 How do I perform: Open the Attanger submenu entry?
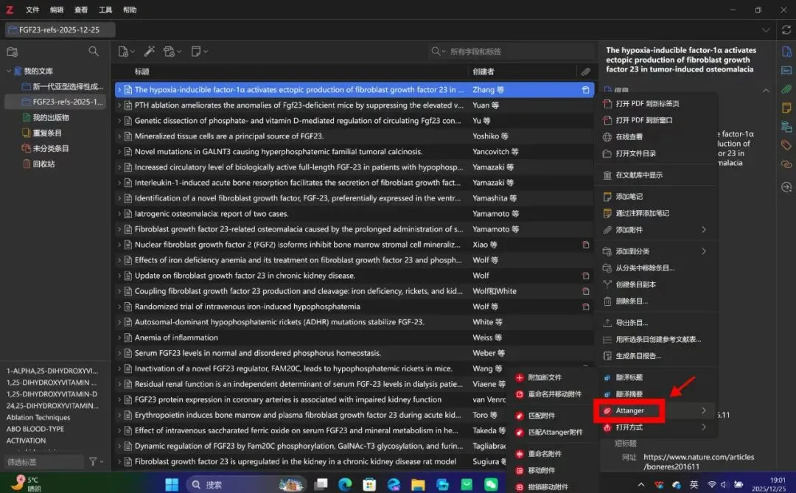pyautogui.click(x=657, y=410)
